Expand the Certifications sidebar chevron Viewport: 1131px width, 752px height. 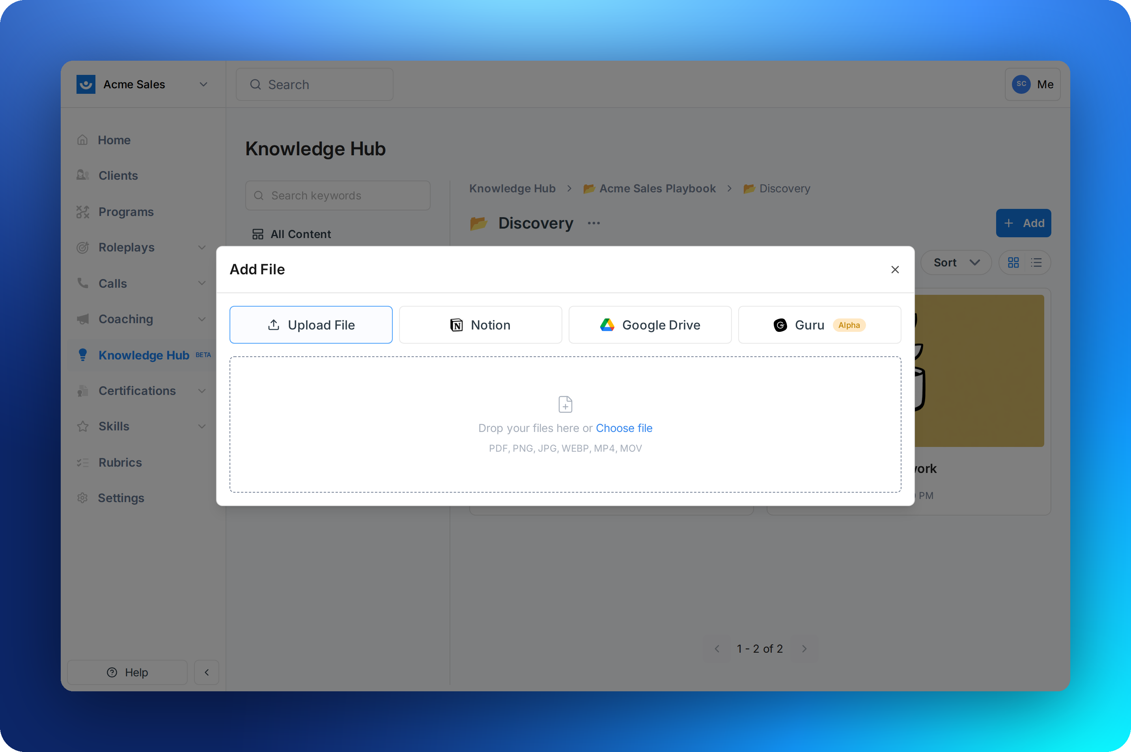coord(202,391)
